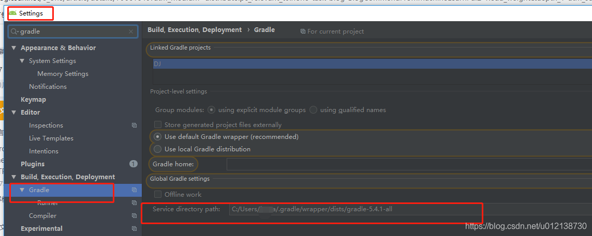Image resolution: width=592 pixels, height=236 pixels.
Task: Select the DJ linked Gradle project
Action: click(372, 64)
